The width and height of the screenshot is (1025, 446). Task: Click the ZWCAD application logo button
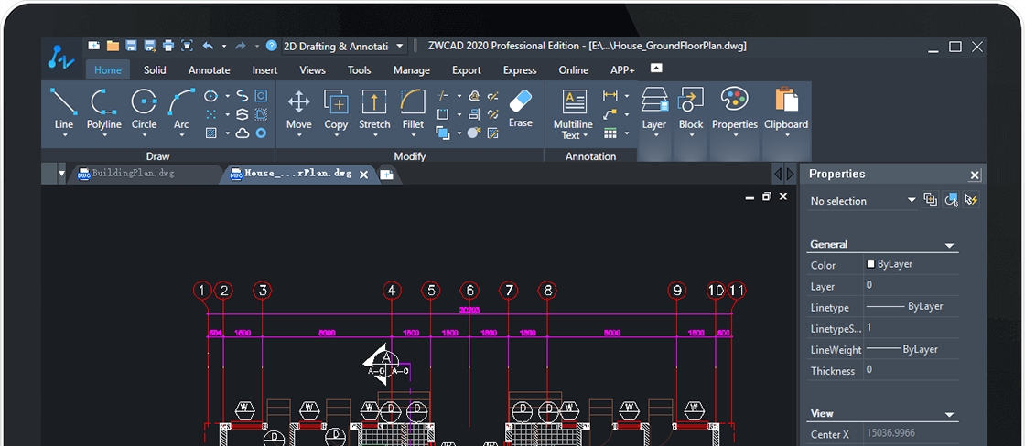click(60, 57)
